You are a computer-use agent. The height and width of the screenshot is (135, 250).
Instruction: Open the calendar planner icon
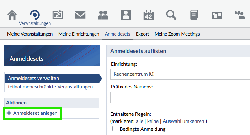[x=149, y=15]
